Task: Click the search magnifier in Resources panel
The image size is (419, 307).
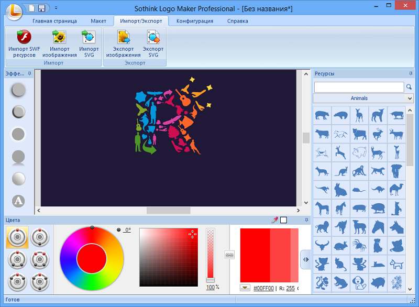Action: click(x=409, y=87)
